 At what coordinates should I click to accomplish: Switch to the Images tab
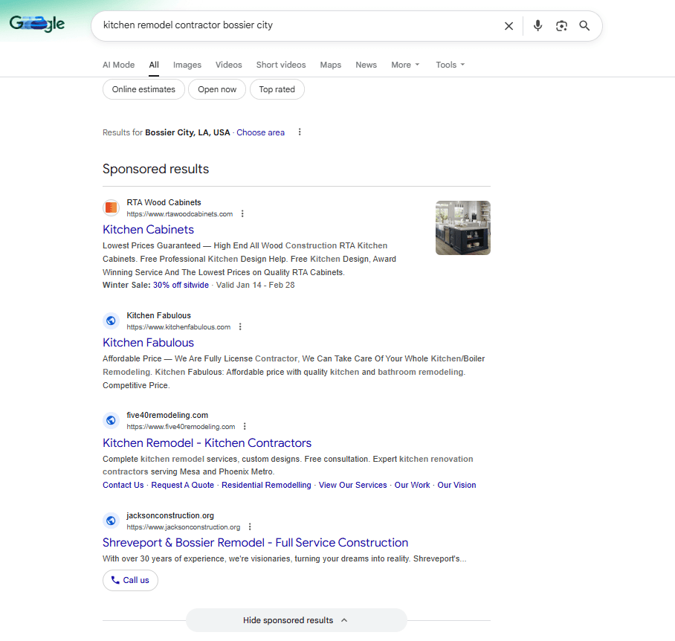187,65
